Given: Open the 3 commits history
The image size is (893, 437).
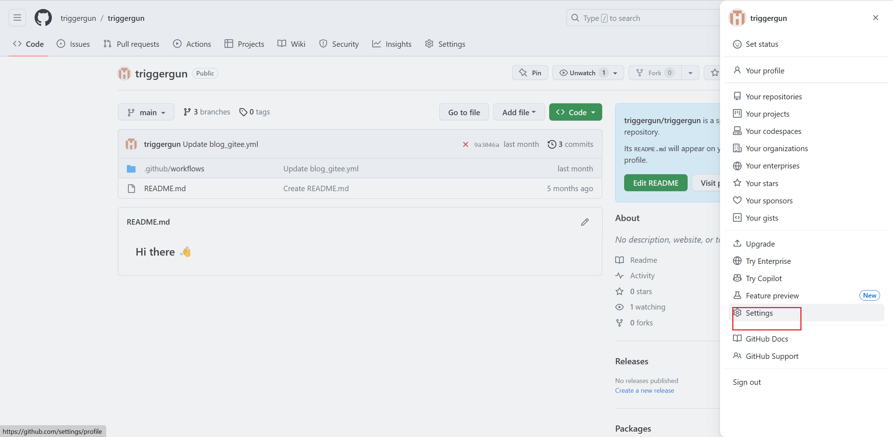Looking at the screenshot, I should [570, 144].
